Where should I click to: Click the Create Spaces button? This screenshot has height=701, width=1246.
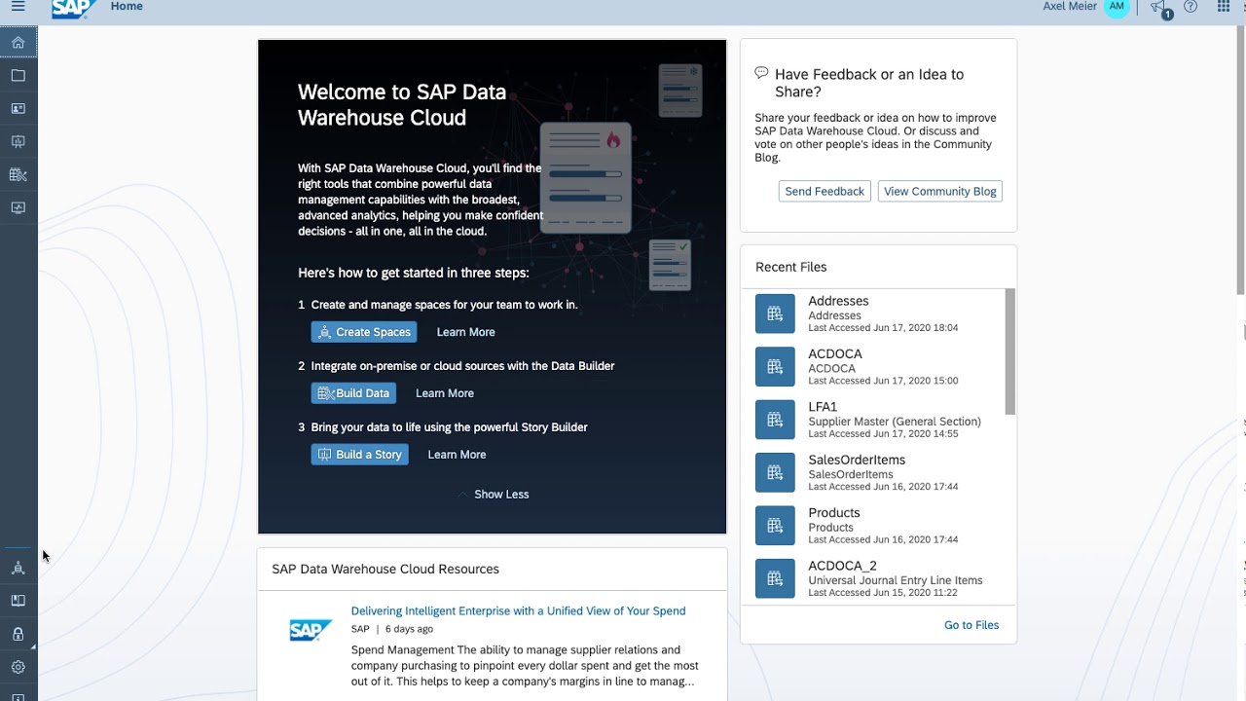tap(364, 332)
